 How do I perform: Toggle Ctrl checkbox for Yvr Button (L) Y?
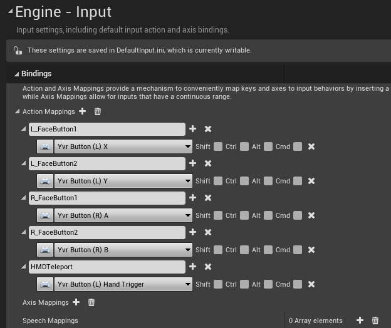point(244,181)
